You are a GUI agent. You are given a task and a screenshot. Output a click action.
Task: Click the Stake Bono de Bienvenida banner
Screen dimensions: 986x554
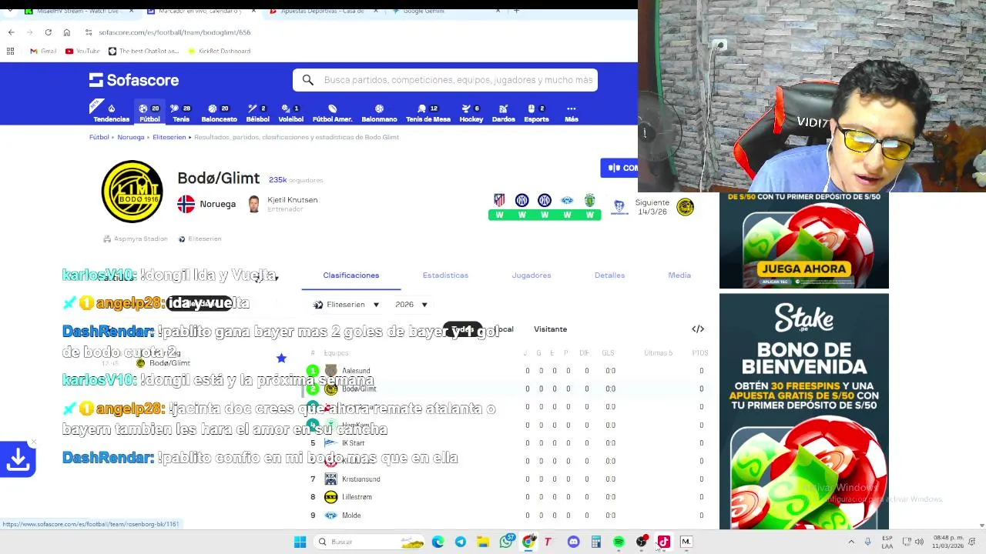(803, 411)
